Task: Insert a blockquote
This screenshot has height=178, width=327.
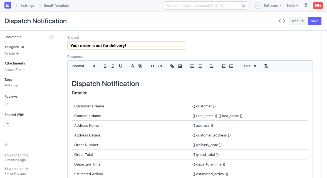Action: 152,66
